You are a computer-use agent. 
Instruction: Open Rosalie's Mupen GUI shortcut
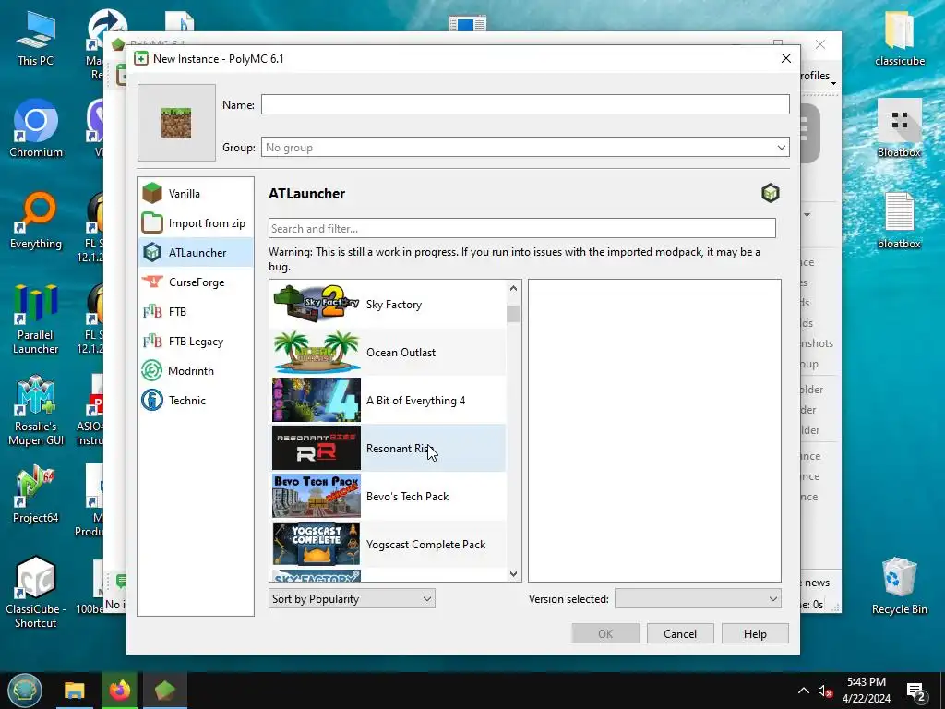click(36, 411)
